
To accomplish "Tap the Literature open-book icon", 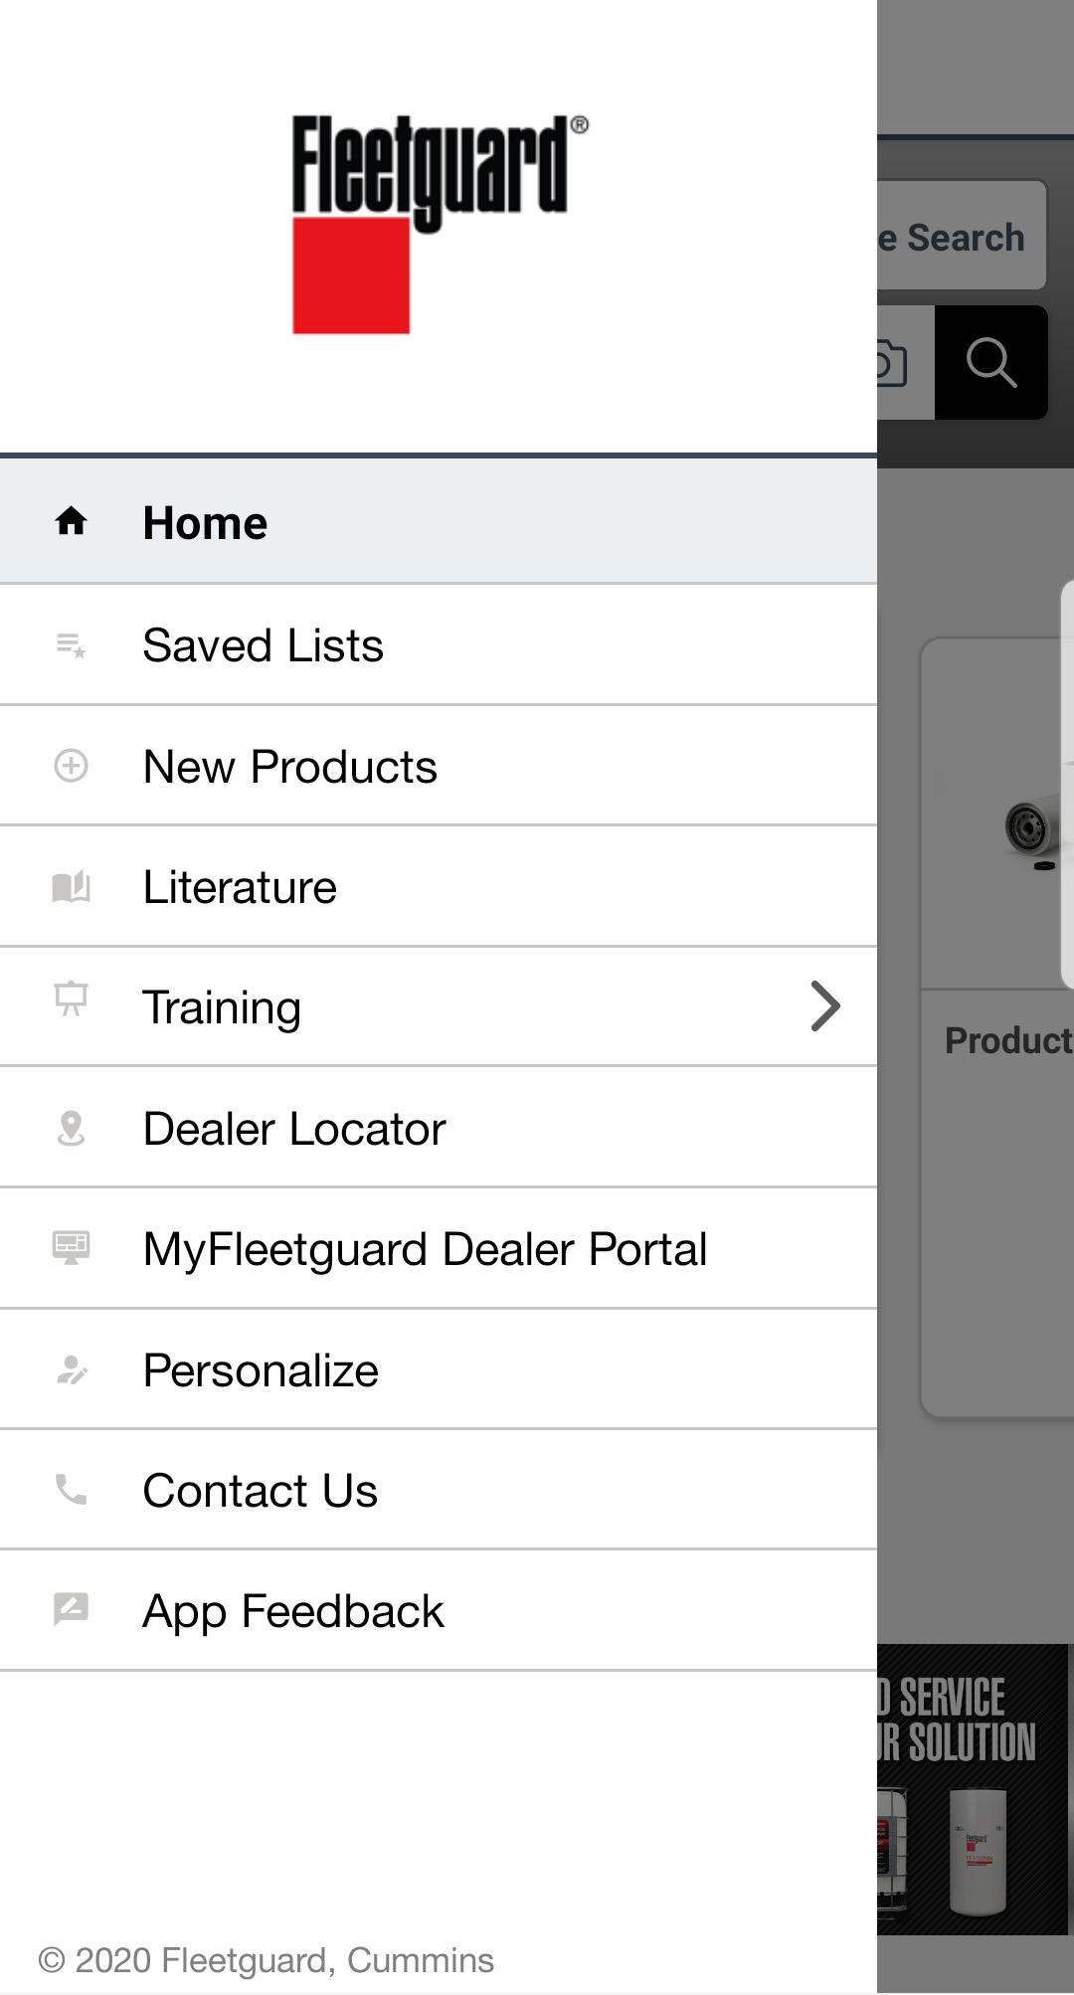I will tap(71, 886).
